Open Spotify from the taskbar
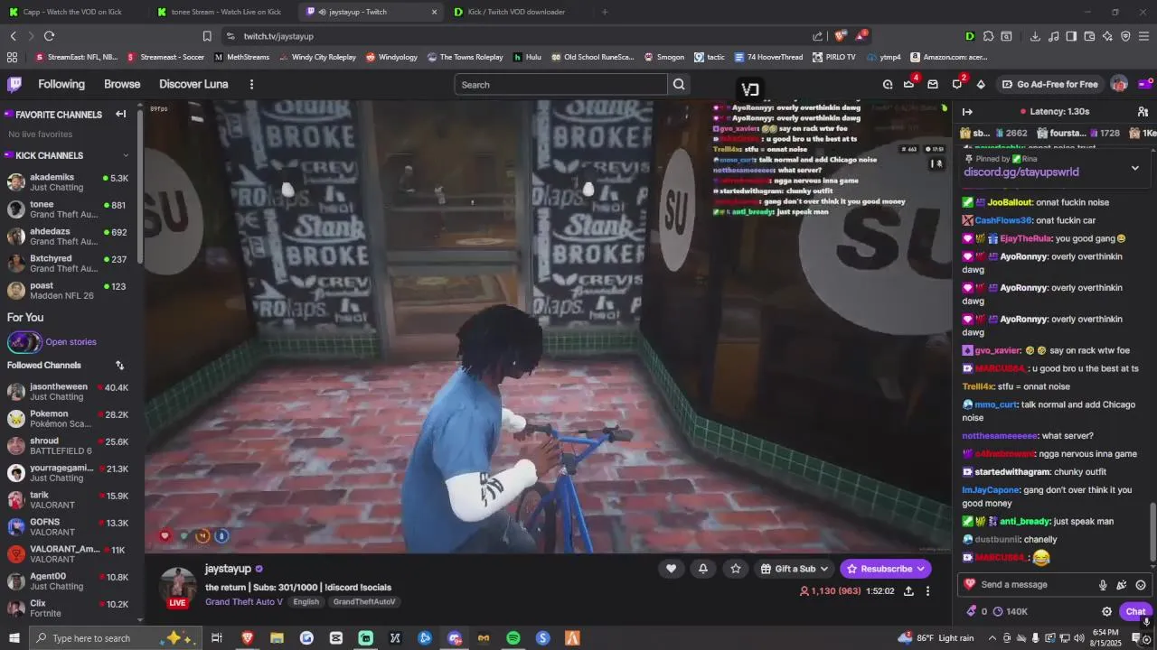The image size is (1157, 650). coord(513,638)
